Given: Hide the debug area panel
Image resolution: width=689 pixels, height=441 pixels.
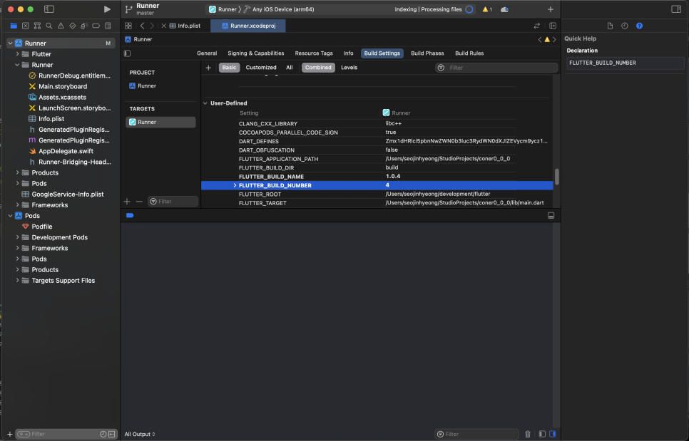Looking at the screenshot, I should pyautogui.click(x=551, y=215).
